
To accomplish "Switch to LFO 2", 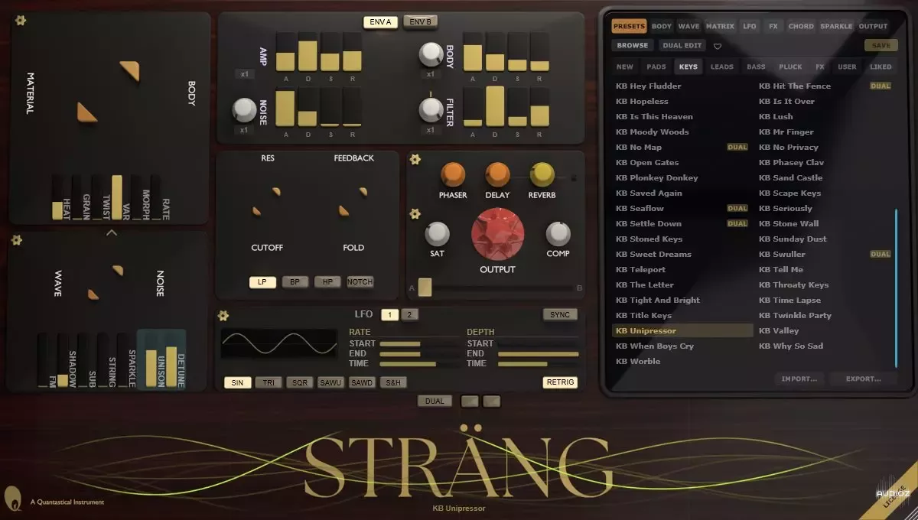I will (x=409, y=314).
